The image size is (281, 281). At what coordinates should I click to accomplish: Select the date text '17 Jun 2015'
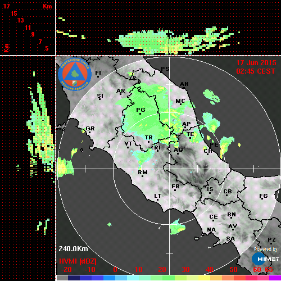(256, 63)
